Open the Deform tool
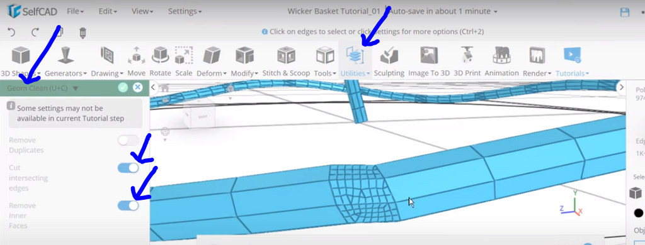Screen dimensions: 645x245 click(x=212, y=62)
